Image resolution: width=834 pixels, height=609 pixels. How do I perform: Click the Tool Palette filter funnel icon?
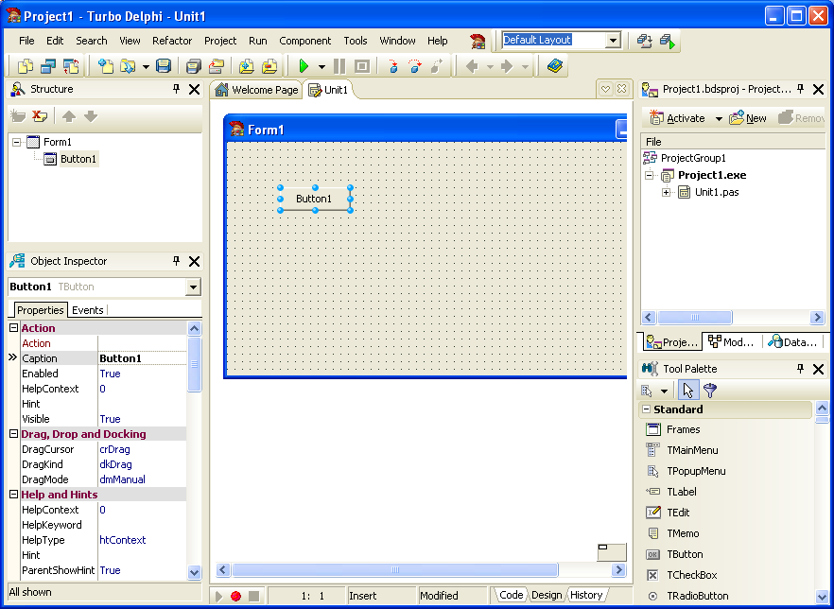point(710,391)
